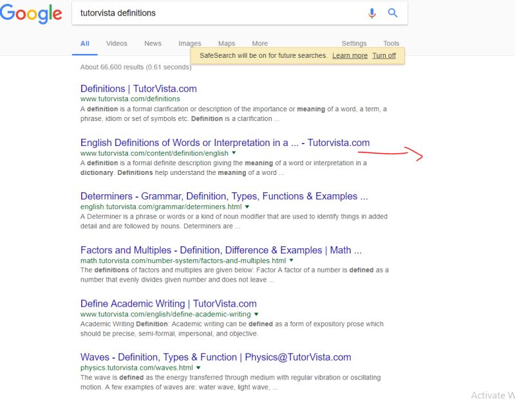Open the More search options menu
The height and width of the screenshot is (400, 515).
[x=259, y=43]
